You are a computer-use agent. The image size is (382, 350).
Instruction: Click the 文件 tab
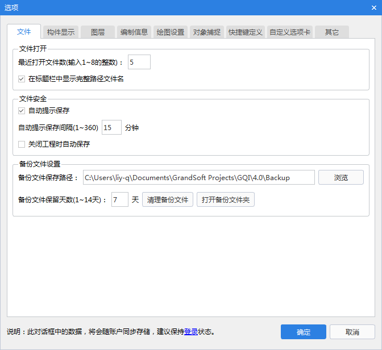click(x=24, y=32)
